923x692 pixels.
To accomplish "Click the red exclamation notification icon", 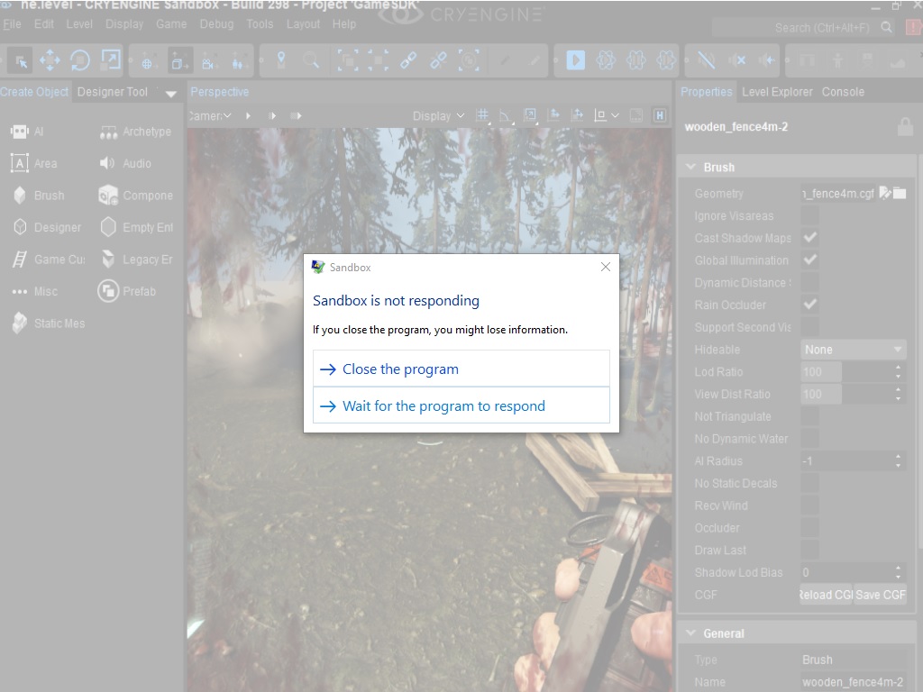I will [x=914, y=28].
